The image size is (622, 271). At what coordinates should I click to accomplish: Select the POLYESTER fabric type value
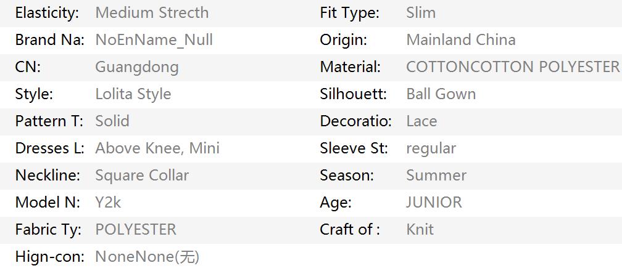136,229
